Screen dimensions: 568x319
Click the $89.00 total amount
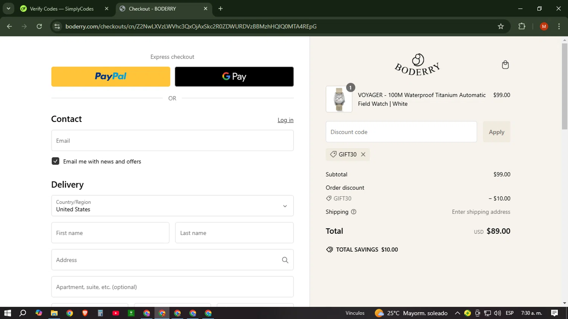point(498,231)
